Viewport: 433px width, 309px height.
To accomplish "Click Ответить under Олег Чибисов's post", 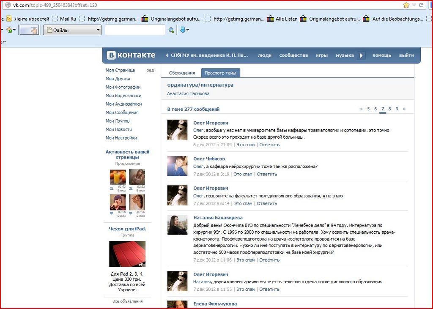I will [267, 174].
